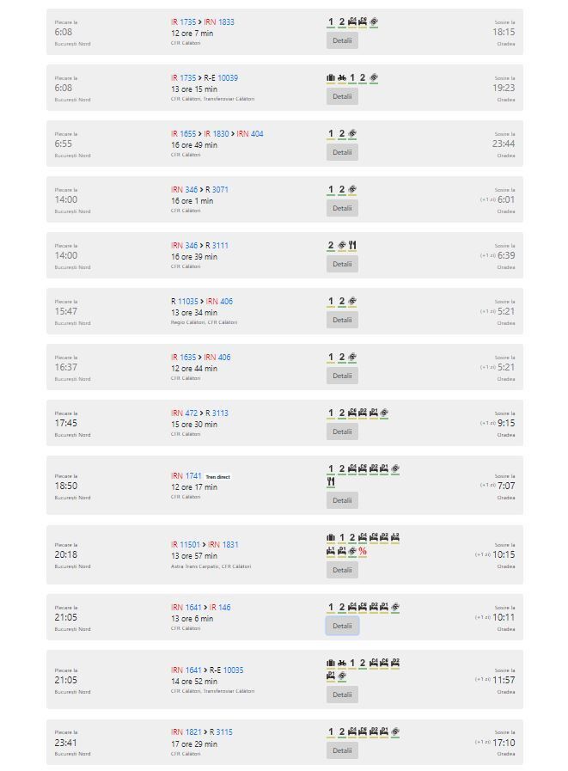568x771 pixels.
Task: Open Detalii for the 15:47 departure
Action: [x=342, y=320]
